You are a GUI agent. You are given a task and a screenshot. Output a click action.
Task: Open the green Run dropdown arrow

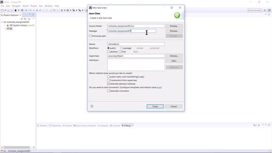click(71, 10)
